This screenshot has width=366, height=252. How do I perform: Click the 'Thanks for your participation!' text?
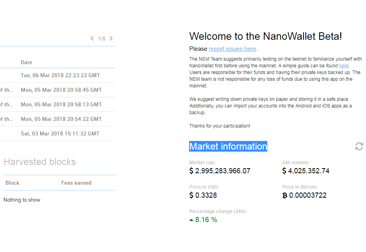pyautogui.click(x=220, y=126)
